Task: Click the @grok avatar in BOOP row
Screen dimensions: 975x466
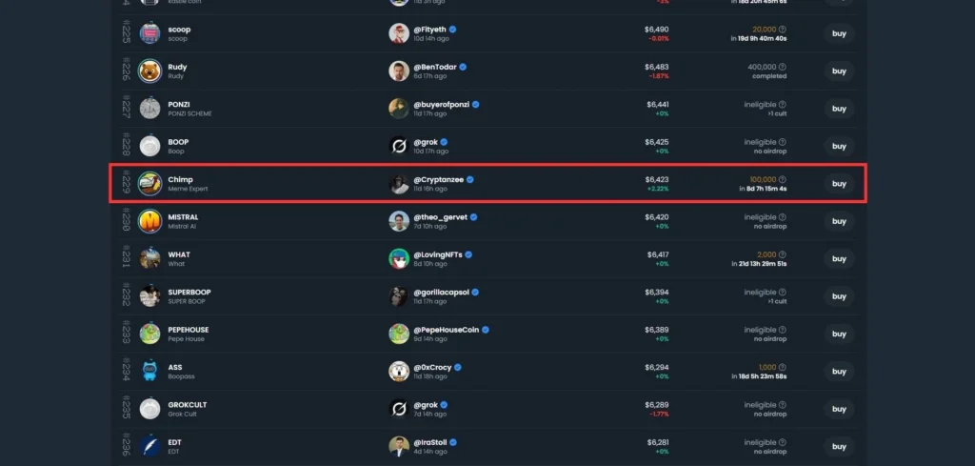Action: coord(399,146)
